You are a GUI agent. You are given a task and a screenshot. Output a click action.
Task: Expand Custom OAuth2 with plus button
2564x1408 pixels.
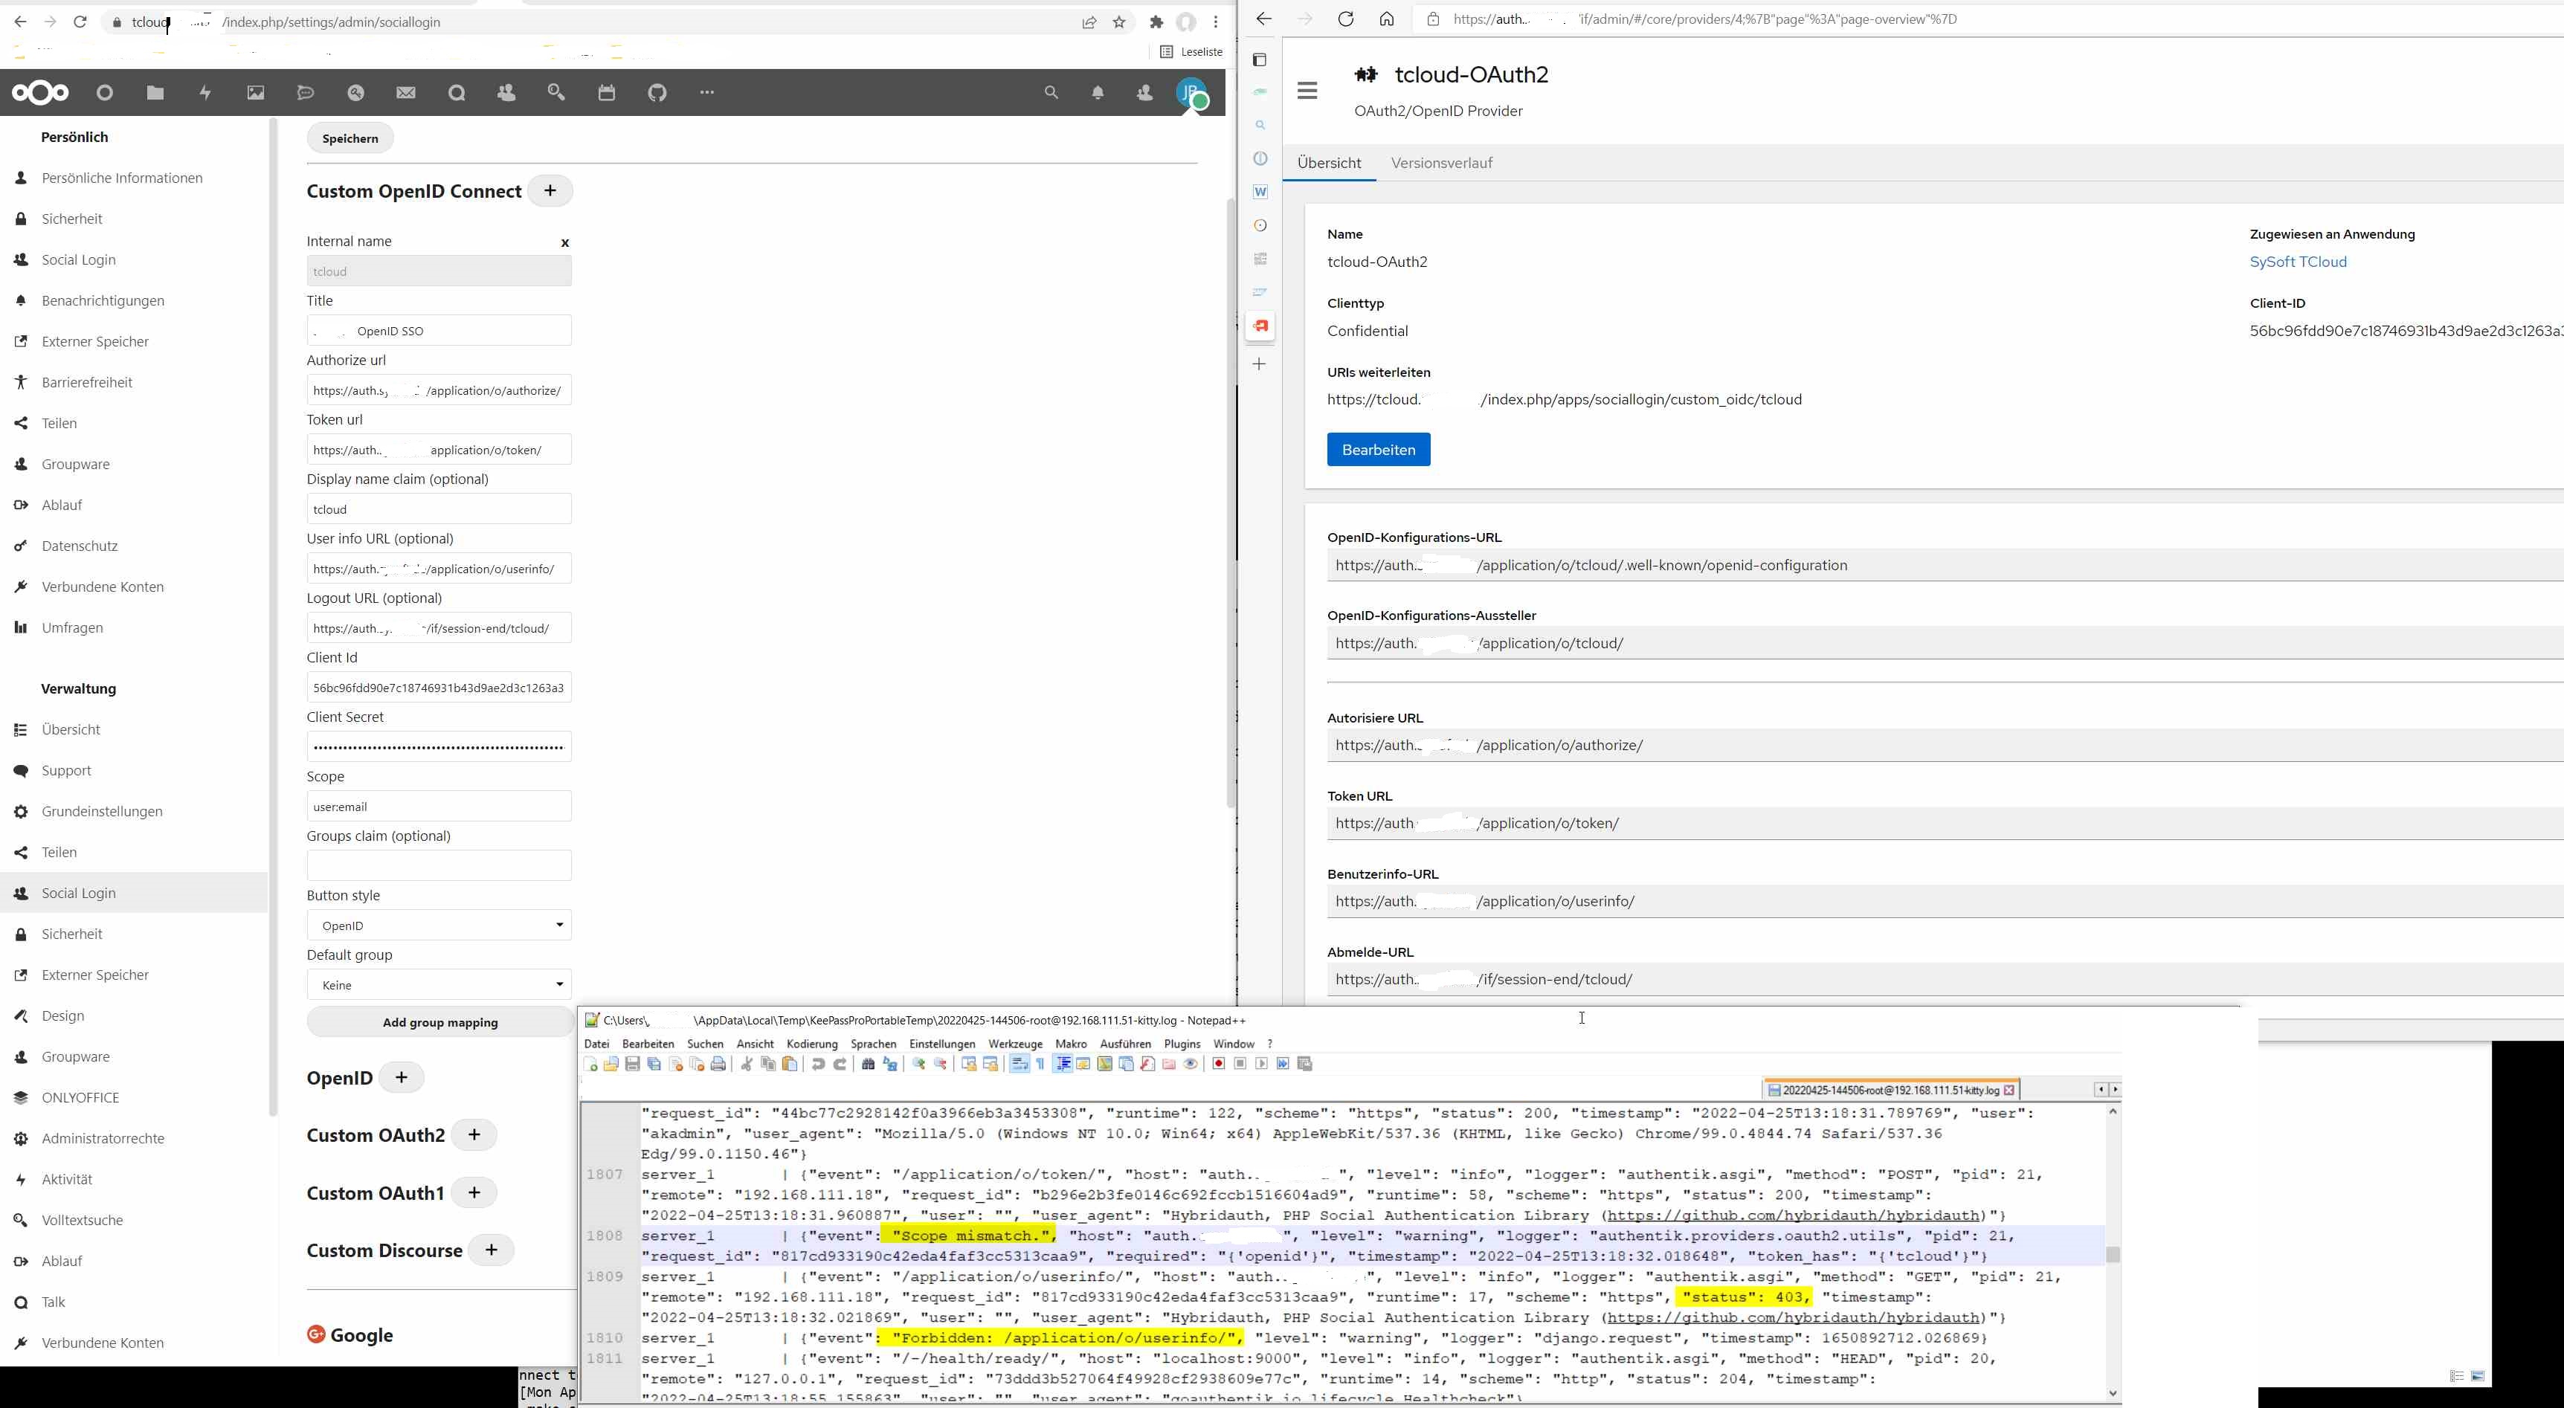(x=474, y=1134)
